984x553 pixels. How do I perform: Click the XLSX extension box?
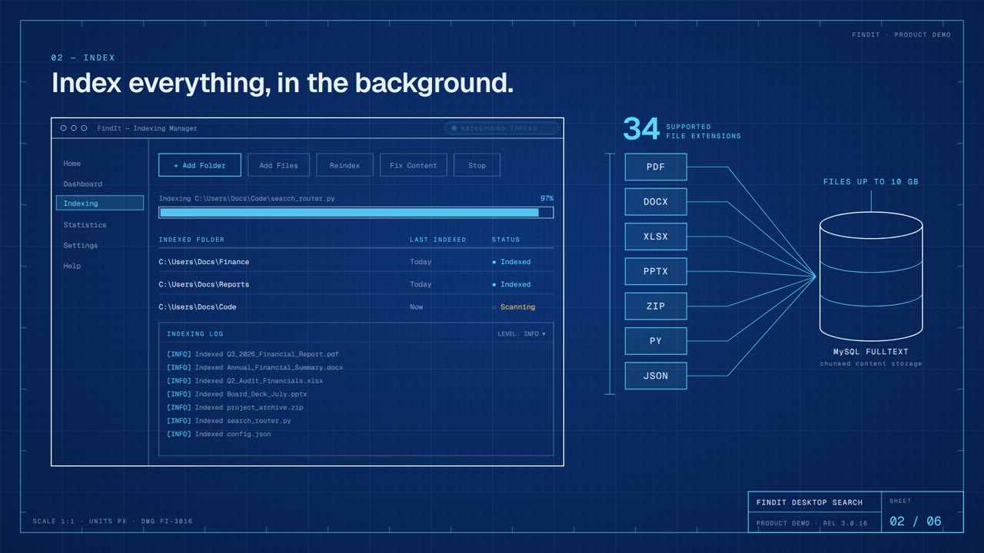point(656,237)
